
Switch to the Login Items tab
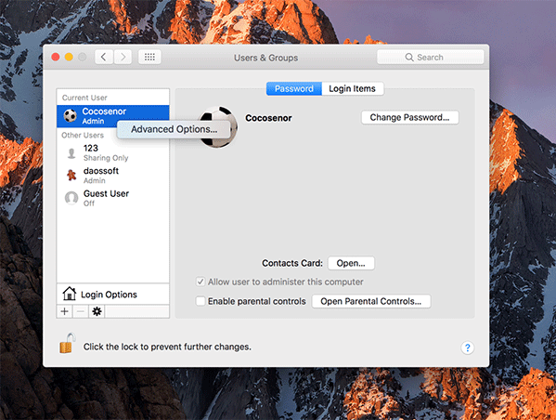click(x=352, y=88)
